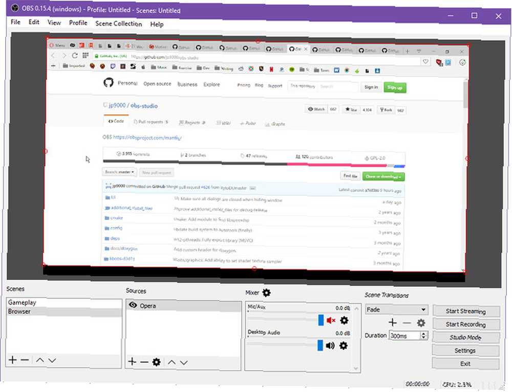Viewport: 512px width, 392px height.
Task: Enable Studio Mode
Action: tap(465, 337)
